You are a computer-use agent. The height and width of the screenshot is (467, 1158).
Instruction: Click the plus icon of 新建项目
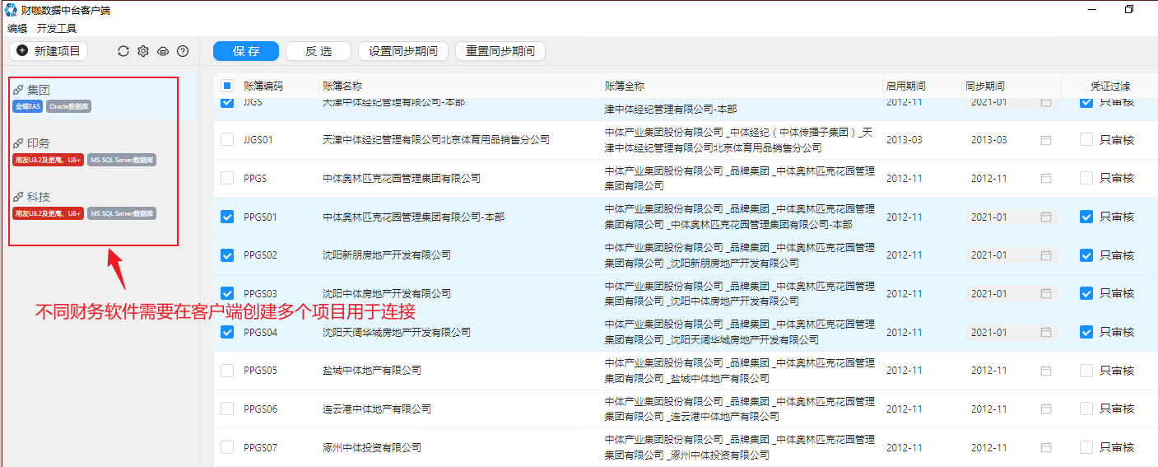[x=22, y=51]
